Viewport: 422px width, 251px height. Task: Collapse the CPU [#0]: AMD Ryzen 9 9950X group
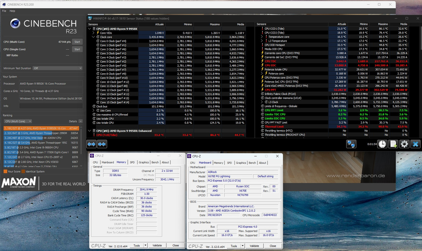[90, 29]
